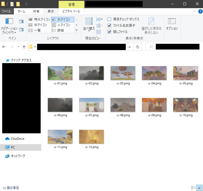Switch to the ホーム ribbon tab

point(22,11)
